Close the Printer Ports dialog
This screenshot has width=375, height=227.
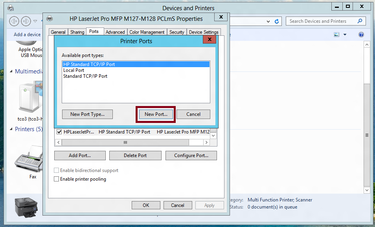tap(210, 39)
